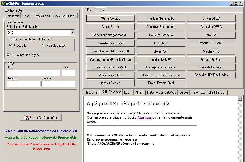
Task: Open the WebService tab
Action: pyautogui.click(x=42, y=15)
